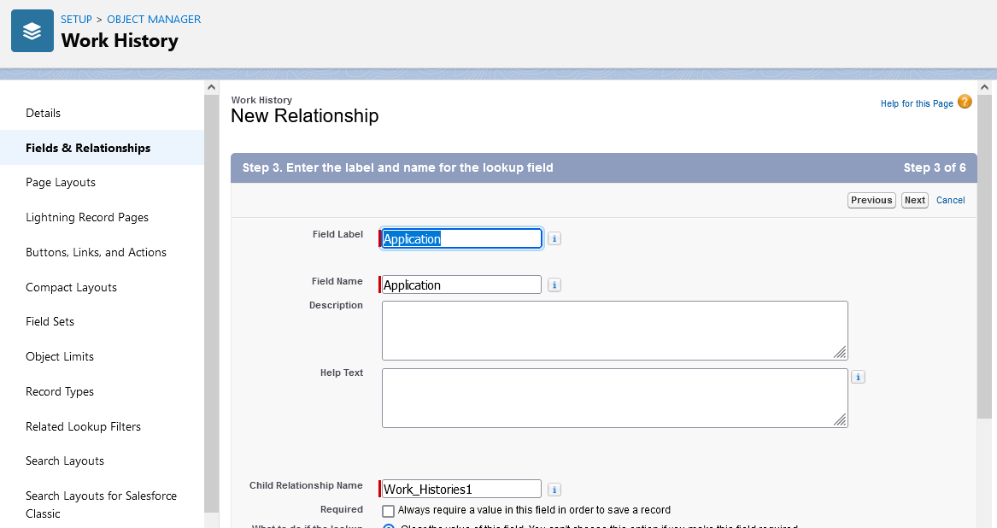Open the SETUP breadcrumb link
997x528 pixels.
click(x=76, y=20)
